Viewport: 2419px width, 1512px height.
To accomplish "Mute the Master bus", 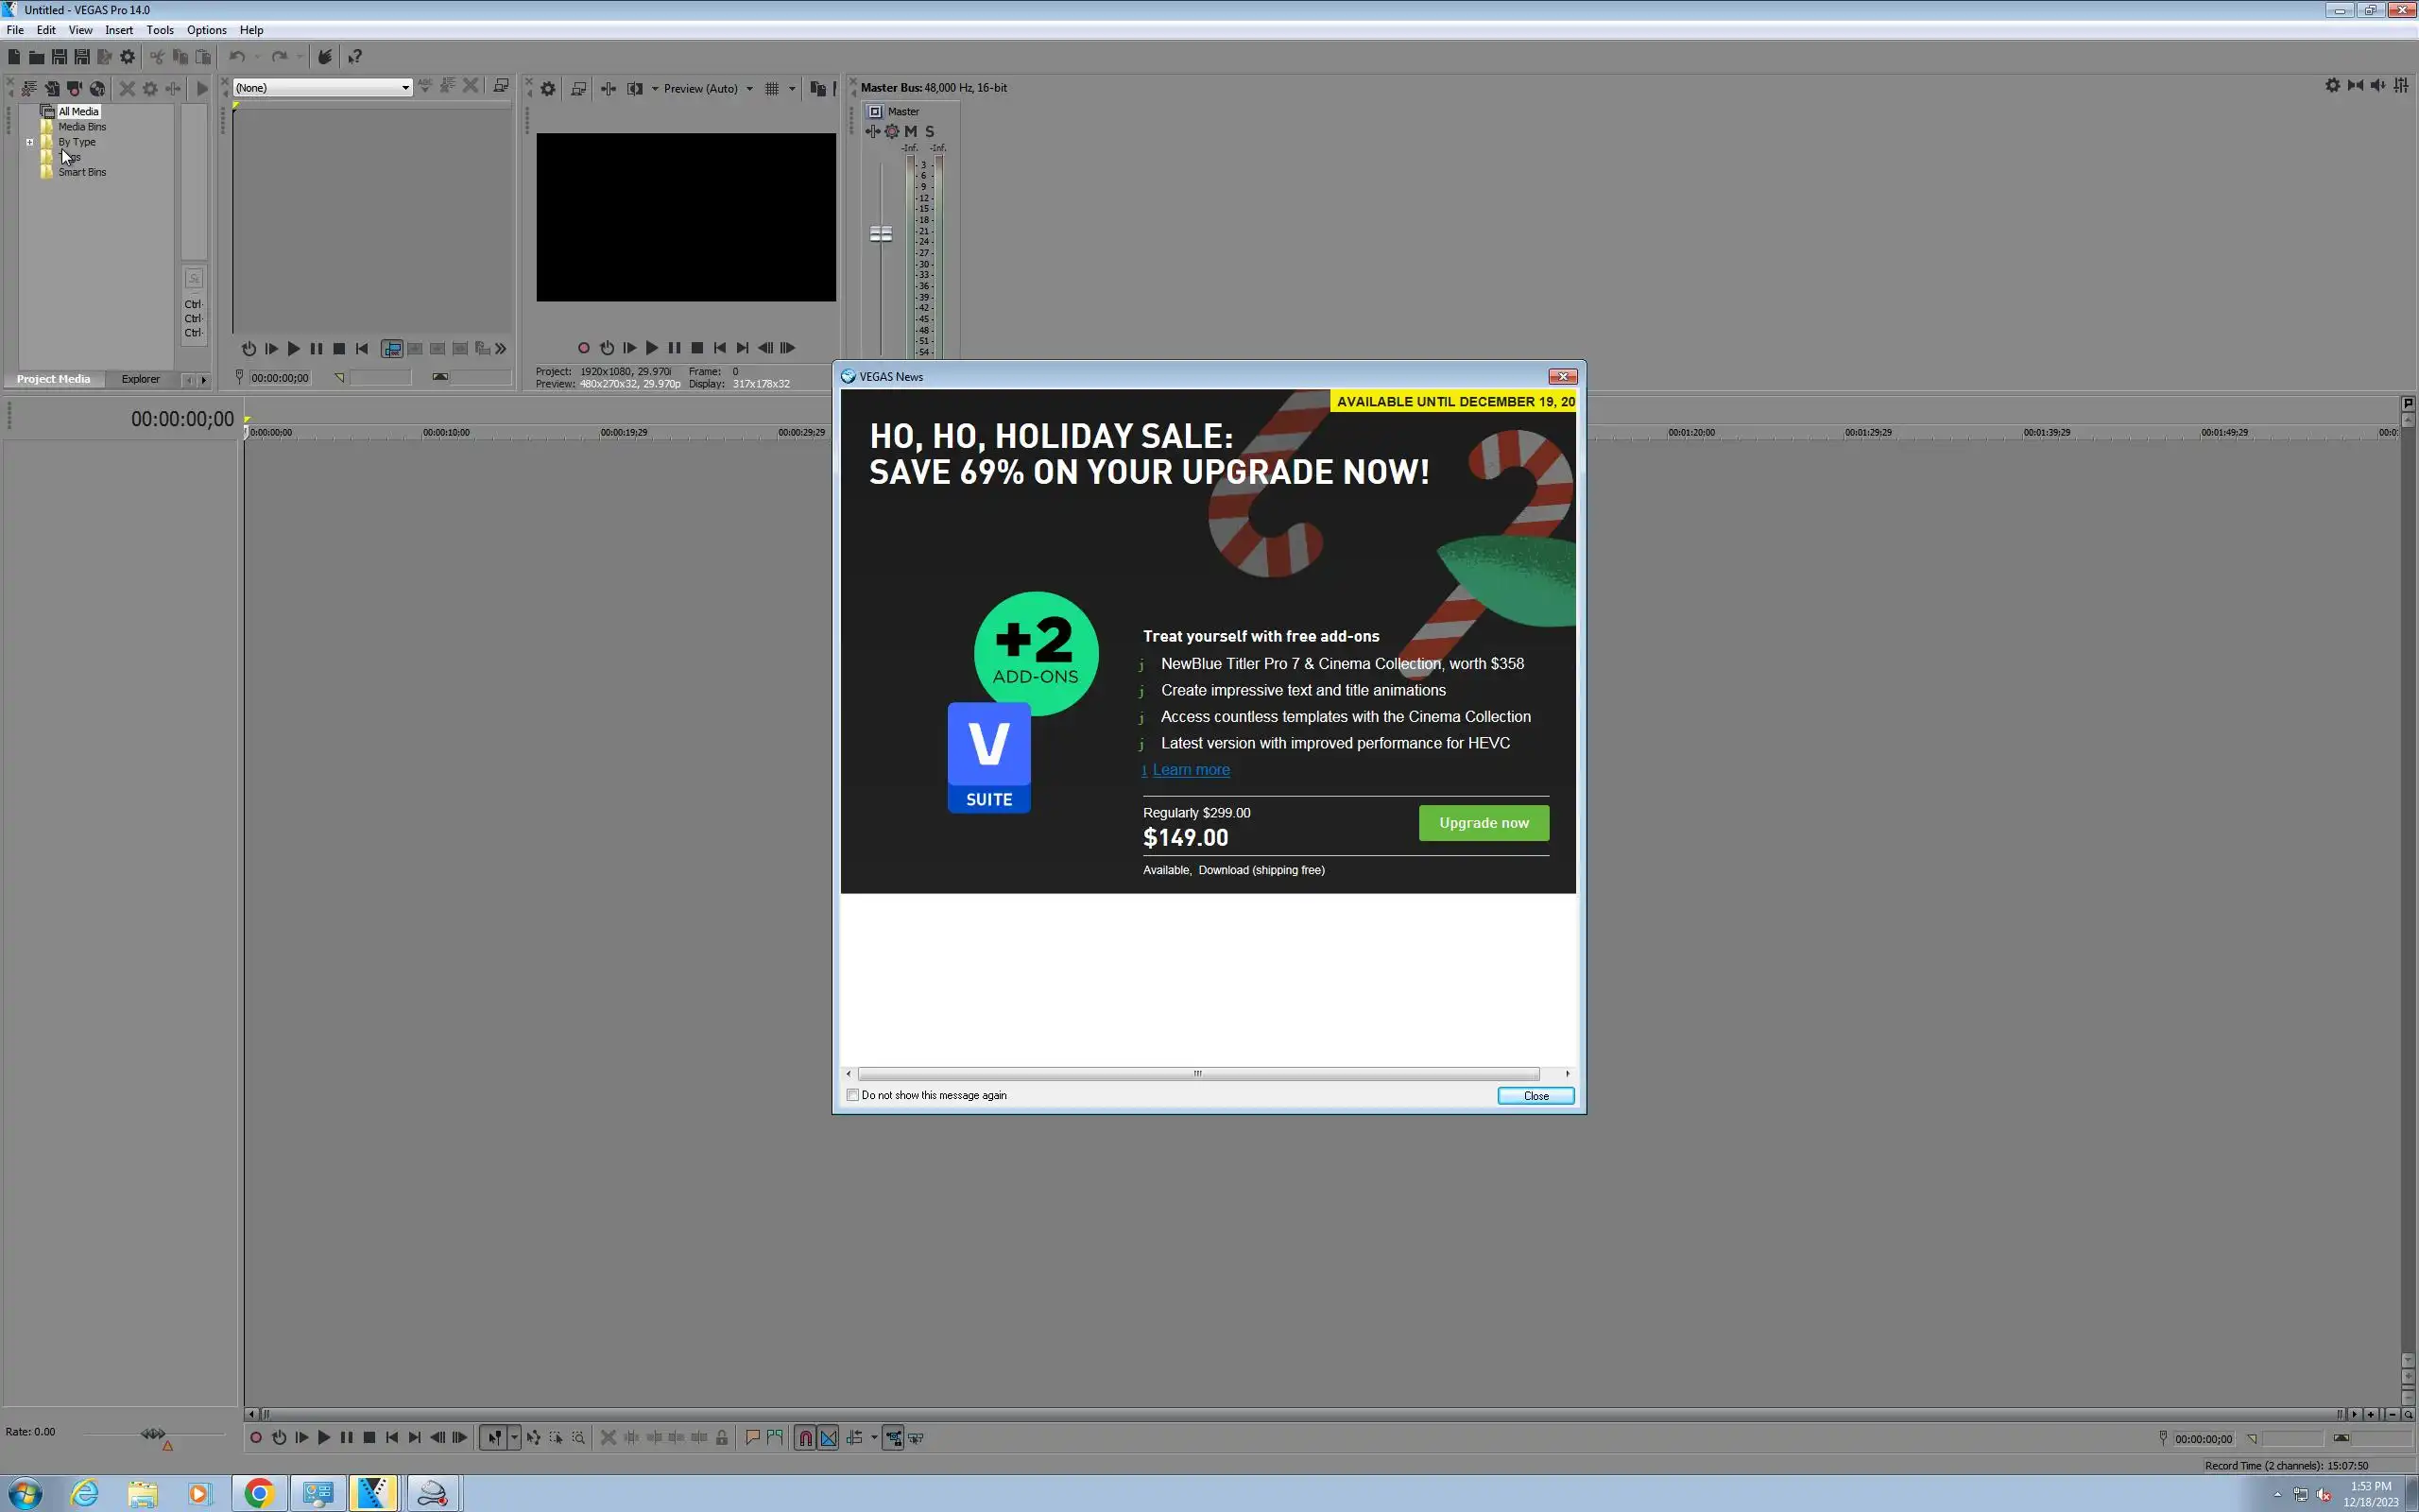I will pyautogui.click(x=911, y=131).
